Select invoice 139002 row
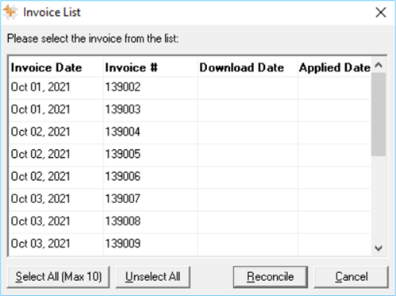This screenshot has width=396, height=296. click(x=190, y=87)
